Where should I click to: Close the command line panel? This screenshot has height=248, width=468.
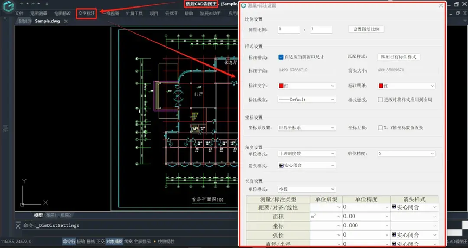coord(18,226)
